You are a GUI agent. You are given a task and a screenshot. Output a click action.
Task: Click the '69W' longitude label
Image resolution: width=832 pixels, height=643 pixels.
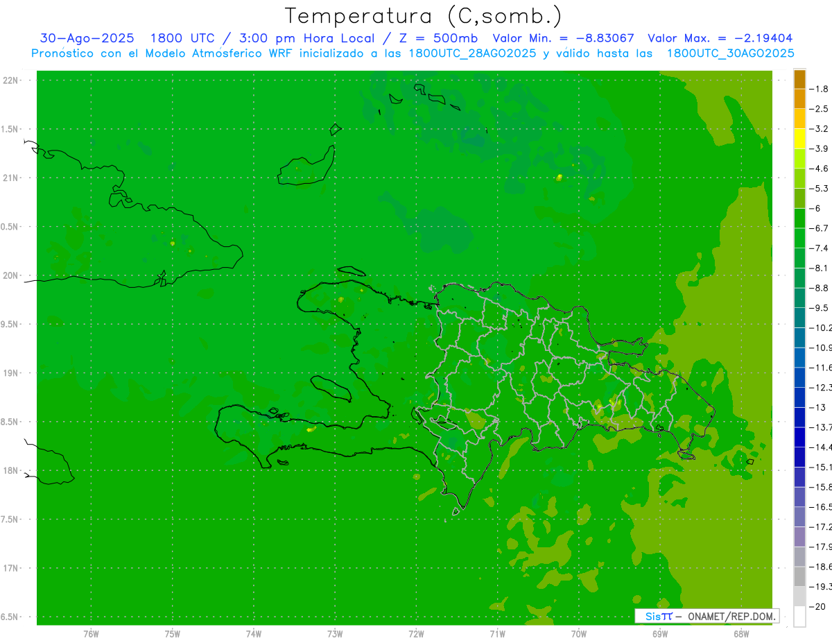659,634
